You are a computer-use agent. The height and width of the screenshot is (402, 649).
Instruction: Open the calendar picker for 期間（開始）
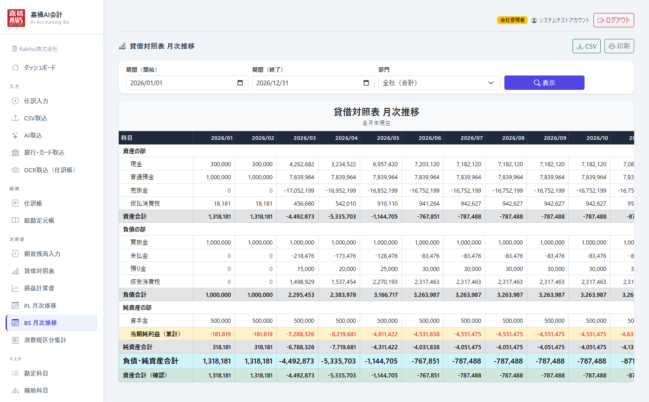pyautogui.click(x=240, y=83)
